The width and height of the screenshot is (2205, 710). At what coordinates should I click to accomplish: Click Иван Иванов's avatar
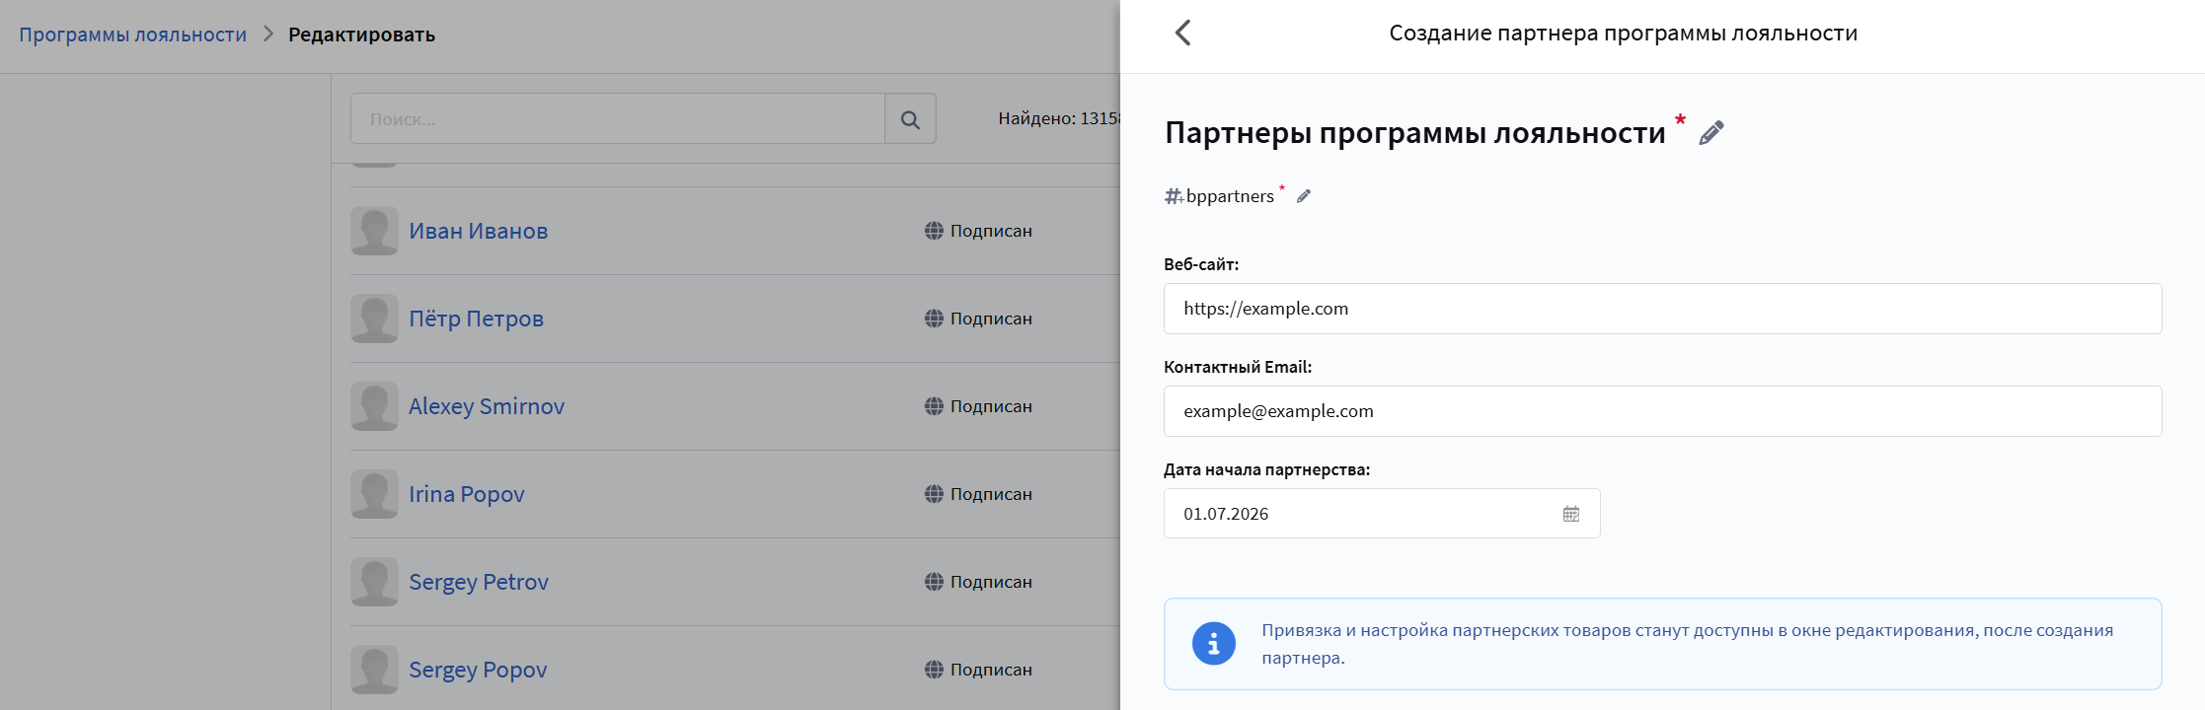point(374,231)
